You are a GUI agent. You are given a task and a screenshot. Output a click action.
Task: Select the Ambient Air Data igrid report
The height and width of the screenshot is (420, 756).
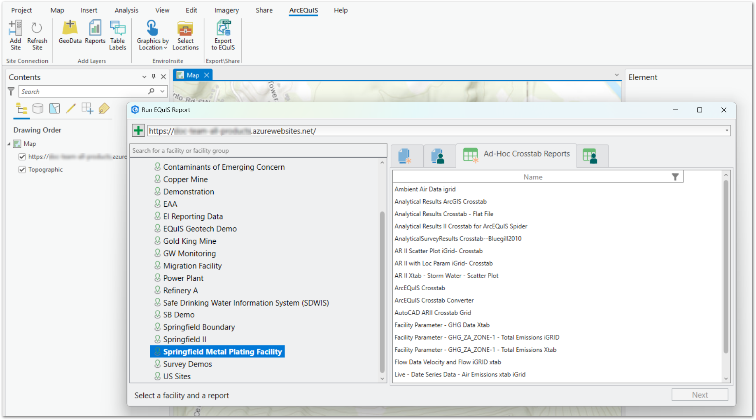(425, 189)
